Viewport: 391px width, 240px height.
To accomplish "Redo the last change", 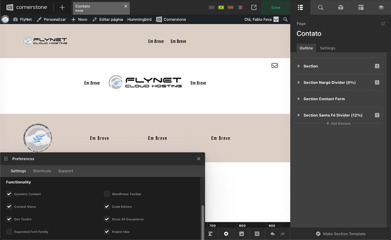I will click(283, 234).
